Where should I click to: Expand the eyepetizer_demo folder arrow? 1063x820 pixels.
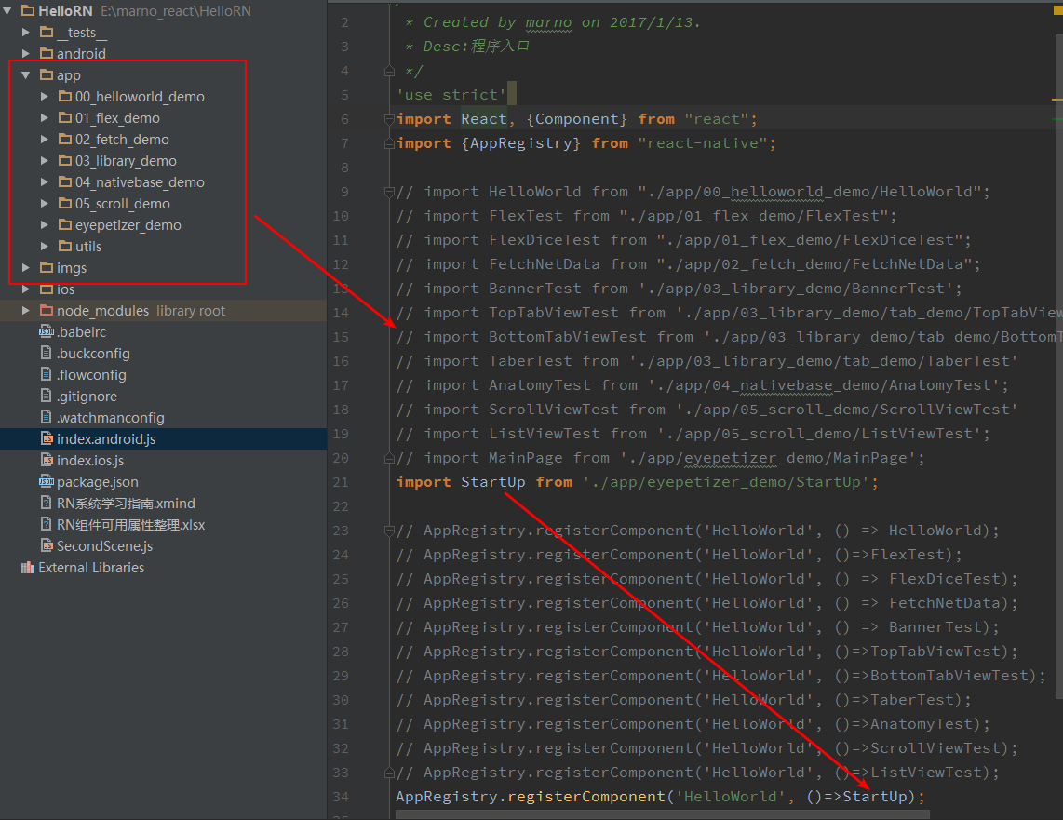(44, 225)
